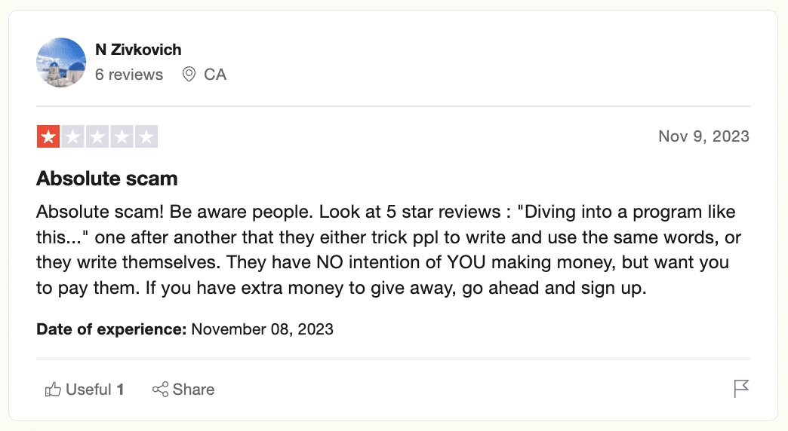Click the location pin icon beside CA
Screen dimensions: 788x431
pyautogui.click(x=189, y=75)
